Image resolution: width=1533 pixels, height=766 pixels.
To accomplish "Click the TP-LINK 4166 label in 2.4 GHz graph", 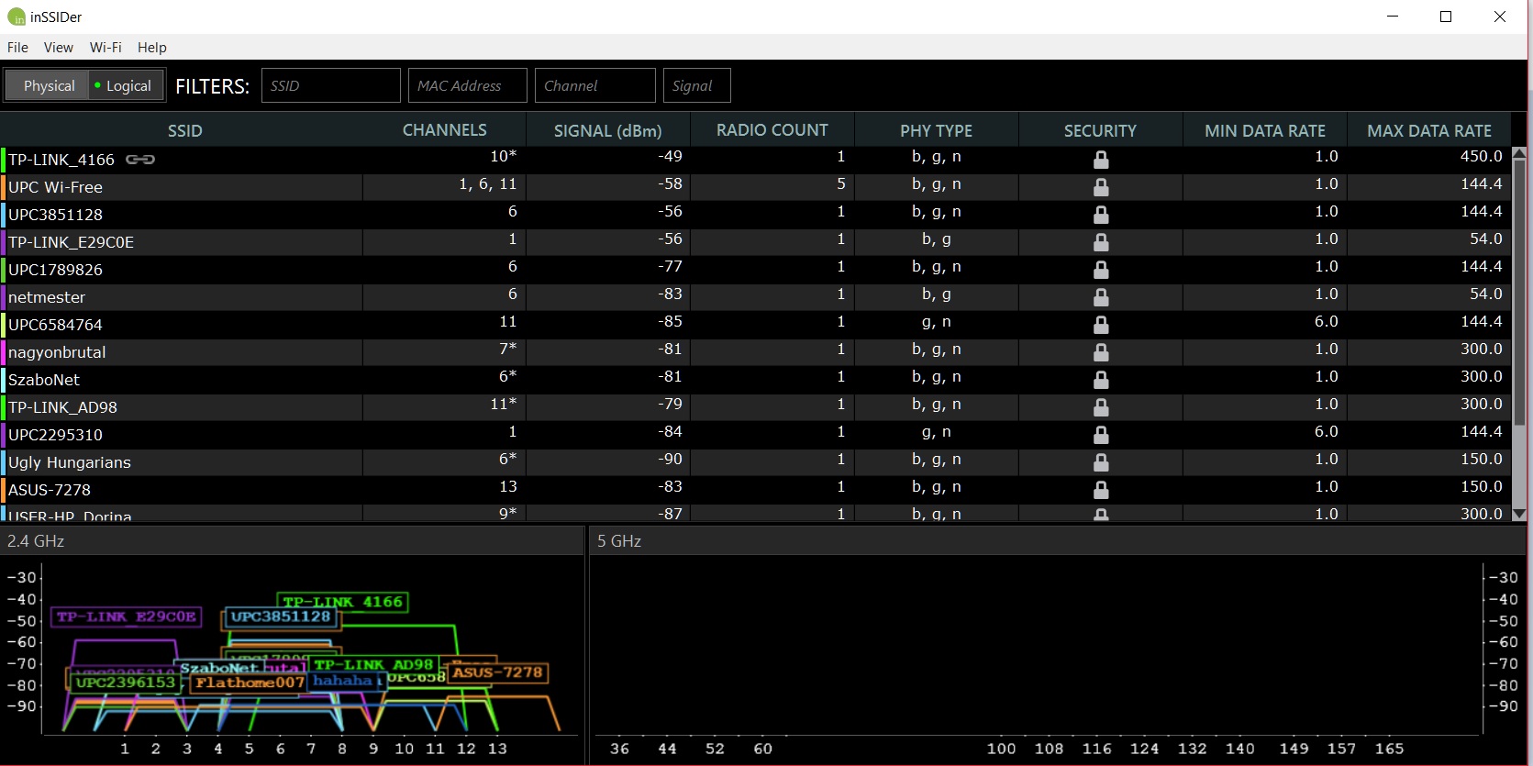I will 342,602.
